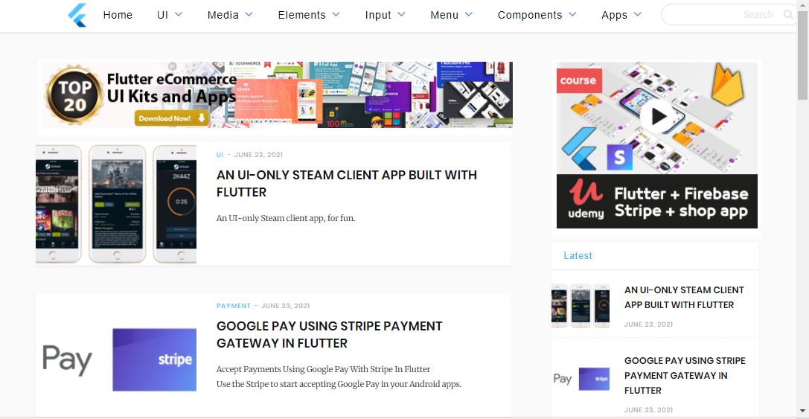Open the Home menu item
This screenshot has height=419, width=809.
[x=118, y=15]
